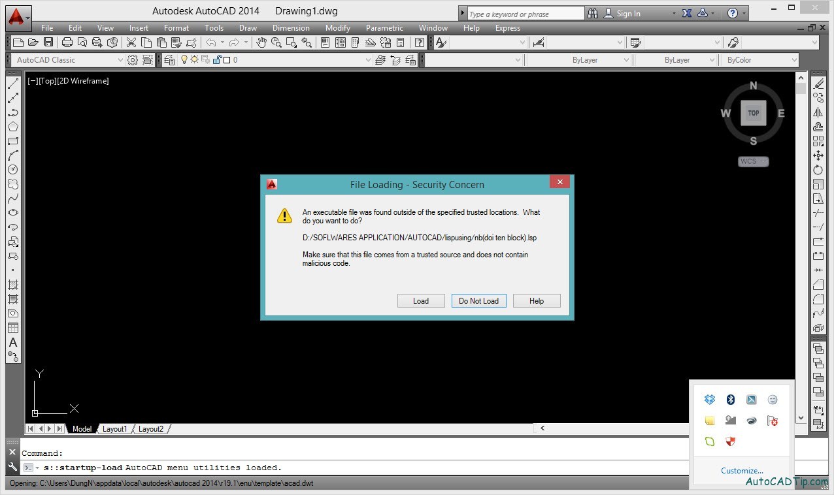834x495 pixels.
Task: Click Load in the security dialog
Action: [421, 301]
